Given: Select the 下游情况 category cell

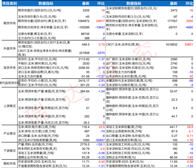Looking at the screenshot, I should (9, 150).
